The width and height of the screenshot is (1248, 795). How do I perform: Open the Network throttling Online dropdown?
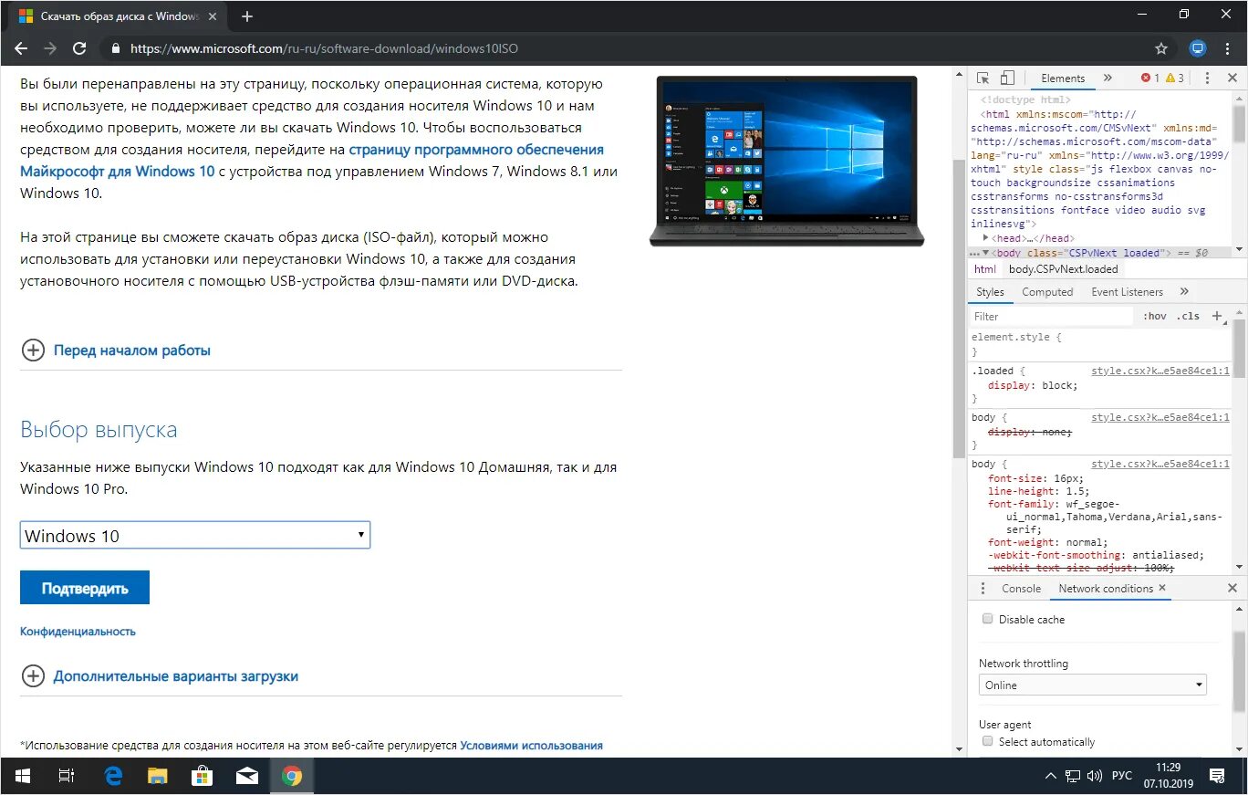1093,685
